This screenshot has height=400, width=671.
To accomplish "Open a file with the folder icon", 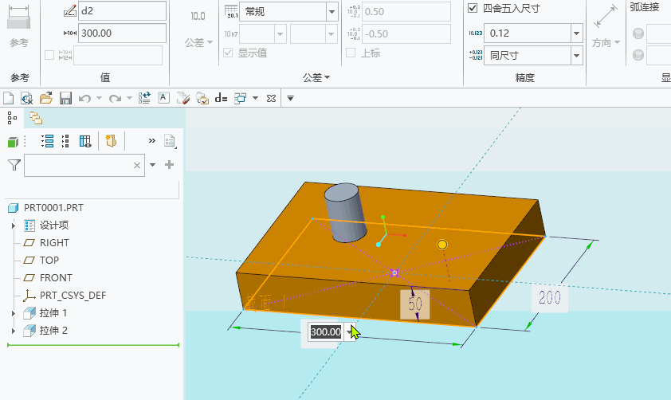I will [45, 98].
